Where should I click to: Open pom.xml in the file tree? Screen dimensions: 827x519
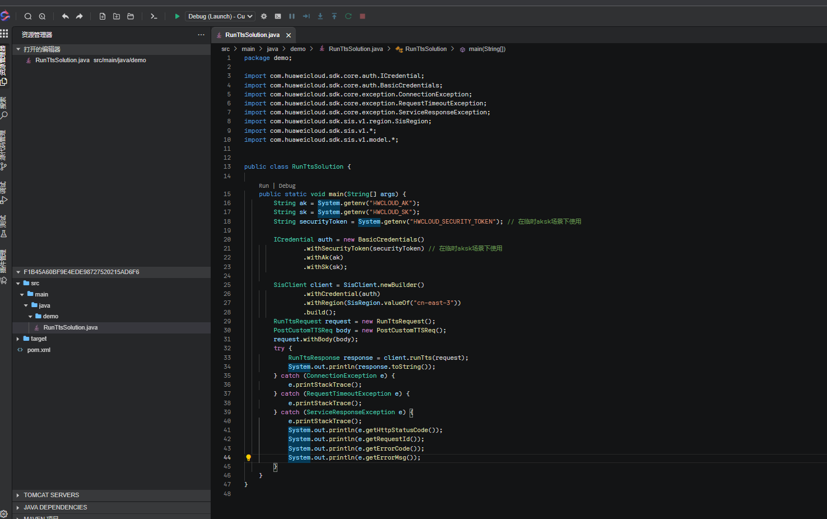tap(39, 350)
